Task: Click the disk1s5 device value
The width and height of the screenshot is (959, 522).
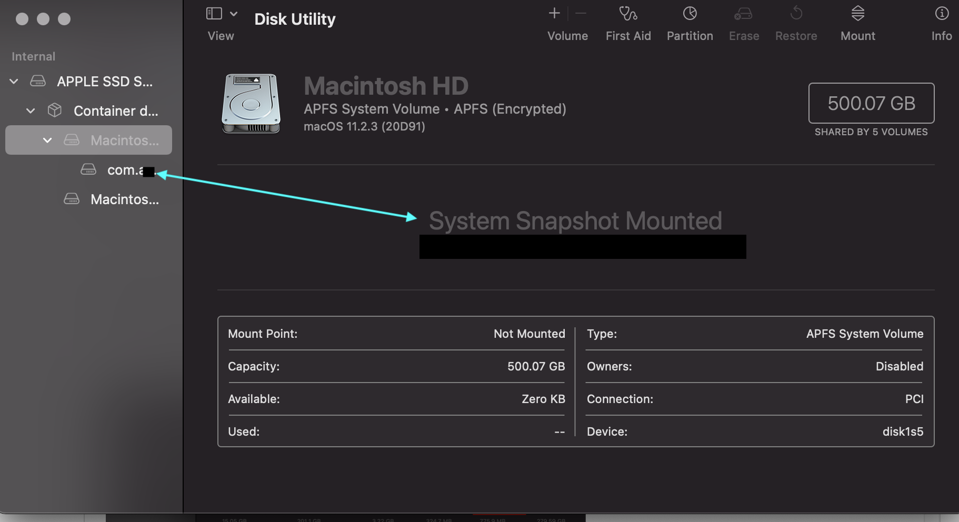Action: coord(903,431)
